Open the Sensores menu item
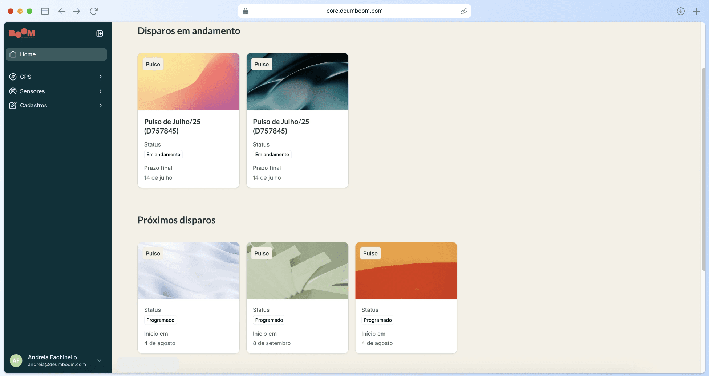Viewport: 709px width, 376px height. [x=56, y=91]
